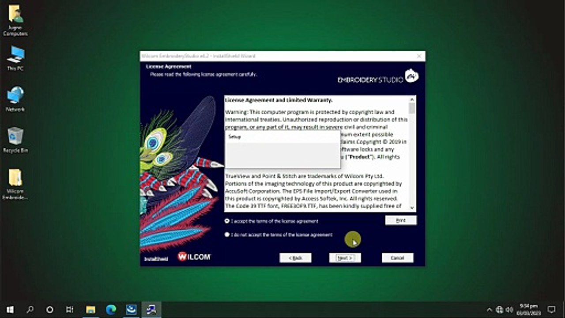Select 'I accept the terms' radio button
The height and width of the screenshot is (318, 565).
pos(227,221)
